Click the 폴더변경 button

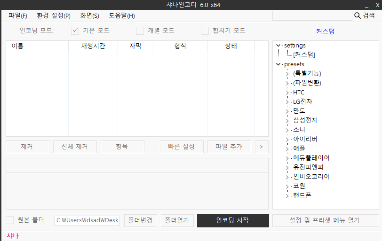click(x=141, y=220)
